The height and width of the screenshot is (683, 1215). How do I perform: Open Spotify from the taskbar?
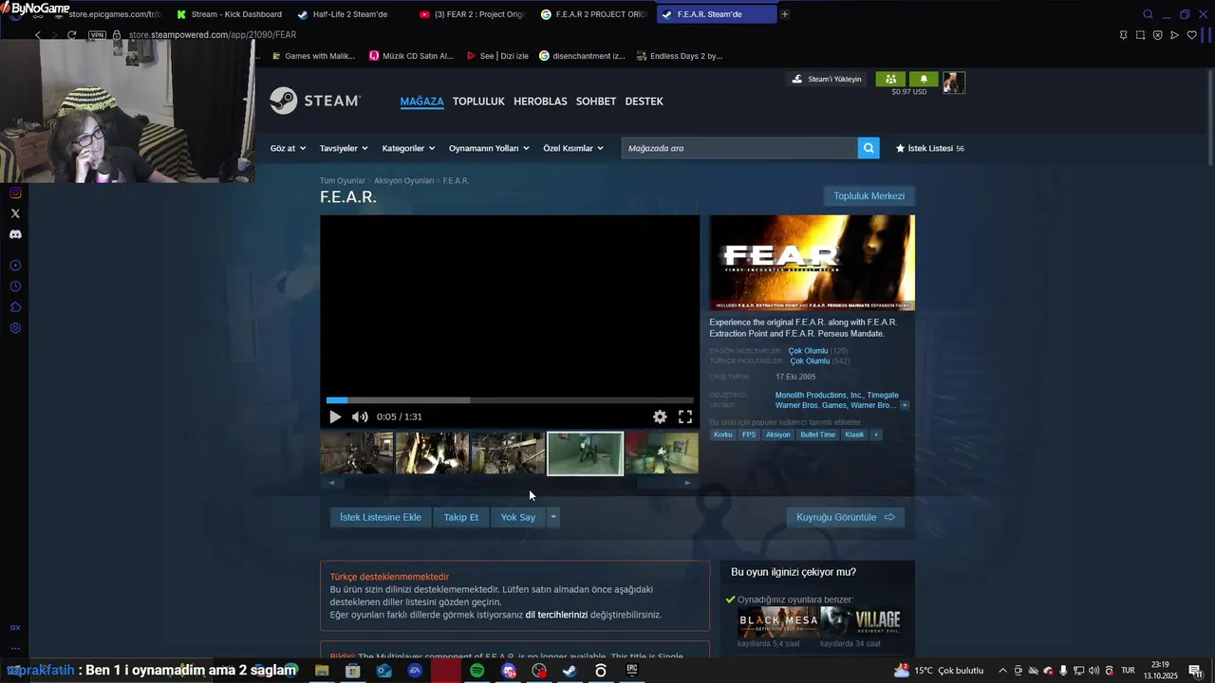(x=477, y=671)
